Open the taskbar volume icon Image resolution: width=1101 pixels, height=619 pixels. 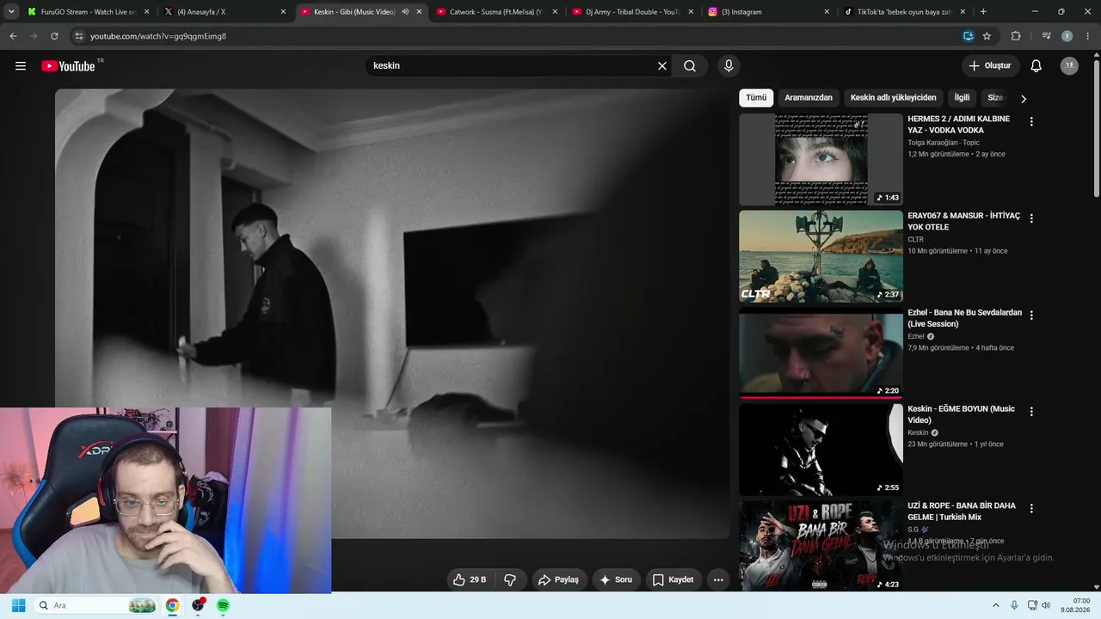[x=1046, y=605]
